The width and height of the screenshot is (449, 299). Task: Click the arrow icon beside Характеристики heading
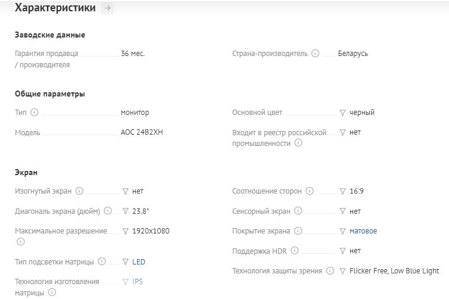tap(107, 8)
